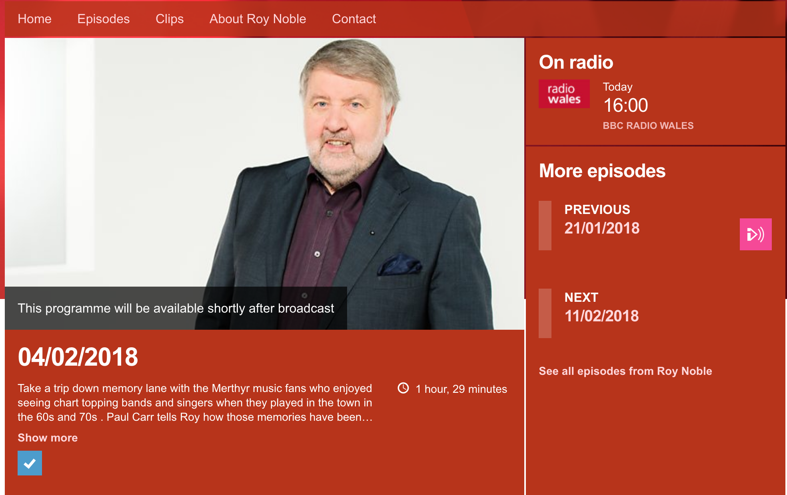See all episodes from Roy Noble
Viewport: 787px width, 495px height.
(625, 371)
